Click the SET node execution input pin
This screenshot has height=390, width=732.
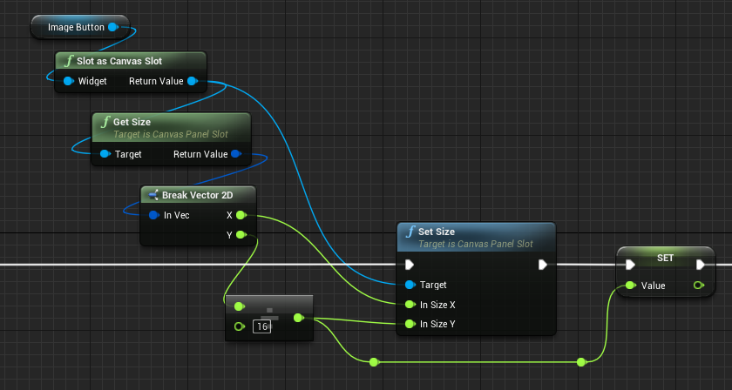[630, 265]
